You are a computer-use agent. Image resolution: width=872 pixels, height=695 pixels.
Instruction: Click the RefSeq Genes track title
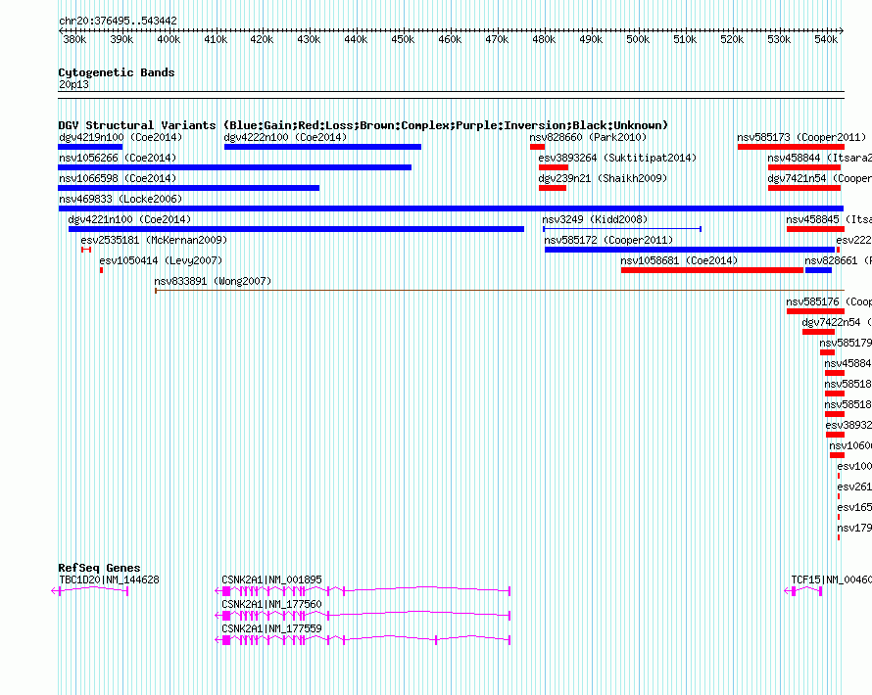[99, 568]
